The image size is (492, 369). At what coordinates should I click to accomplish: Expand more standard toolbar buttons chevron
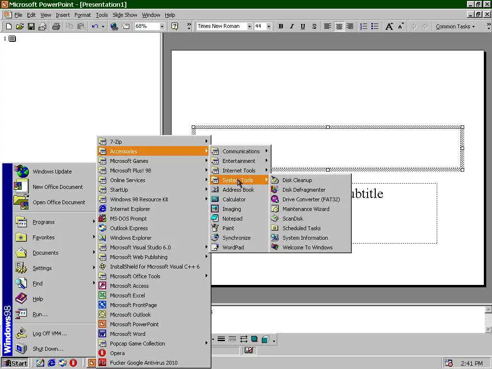(x=189, y=26)
